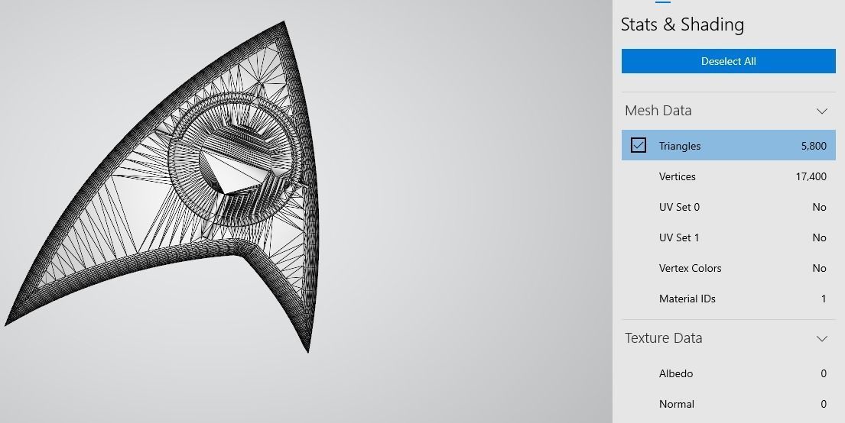Click the Texture Data header label

pyautogui.click(x=664, y=338)
